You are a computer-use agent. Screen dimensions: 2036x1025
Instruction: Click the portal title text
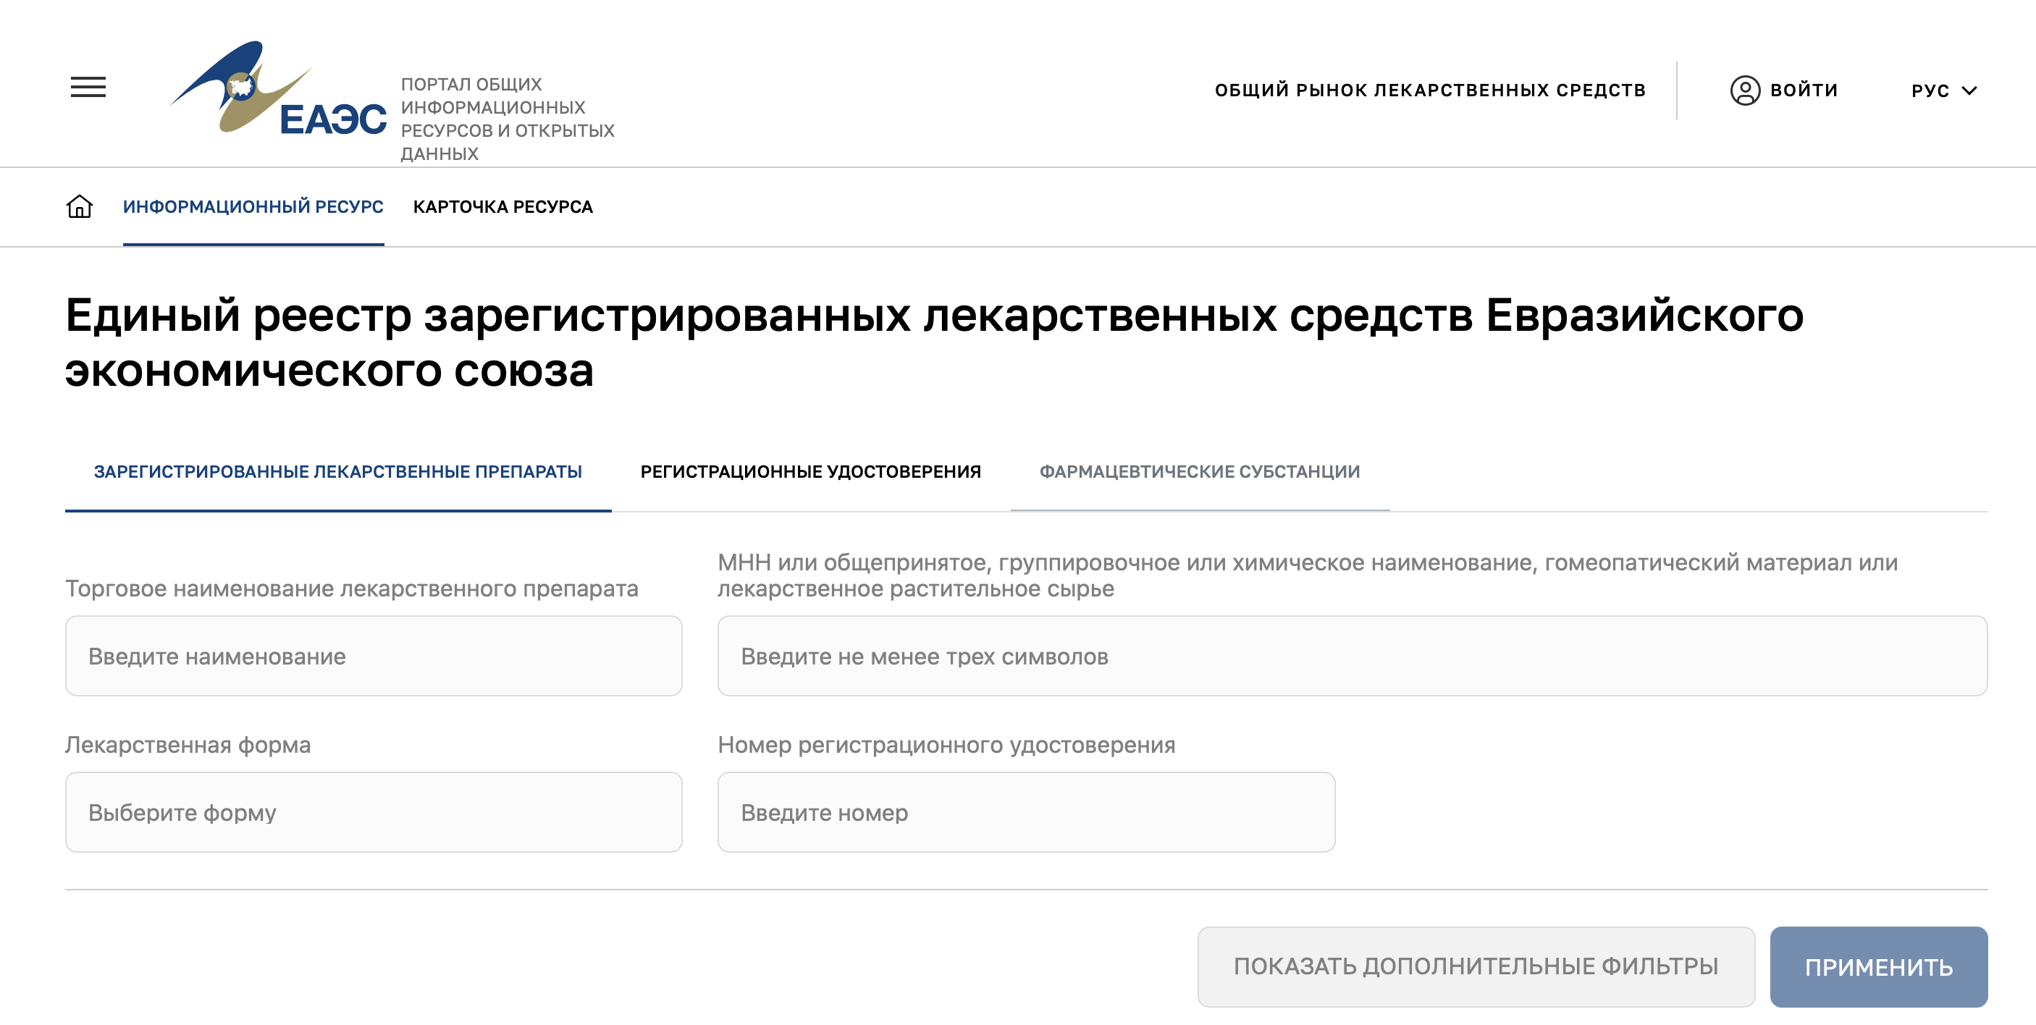coord(508,119)
